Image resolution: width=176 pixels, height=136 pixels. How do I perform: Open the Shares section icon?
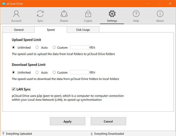tap(64, 14)
